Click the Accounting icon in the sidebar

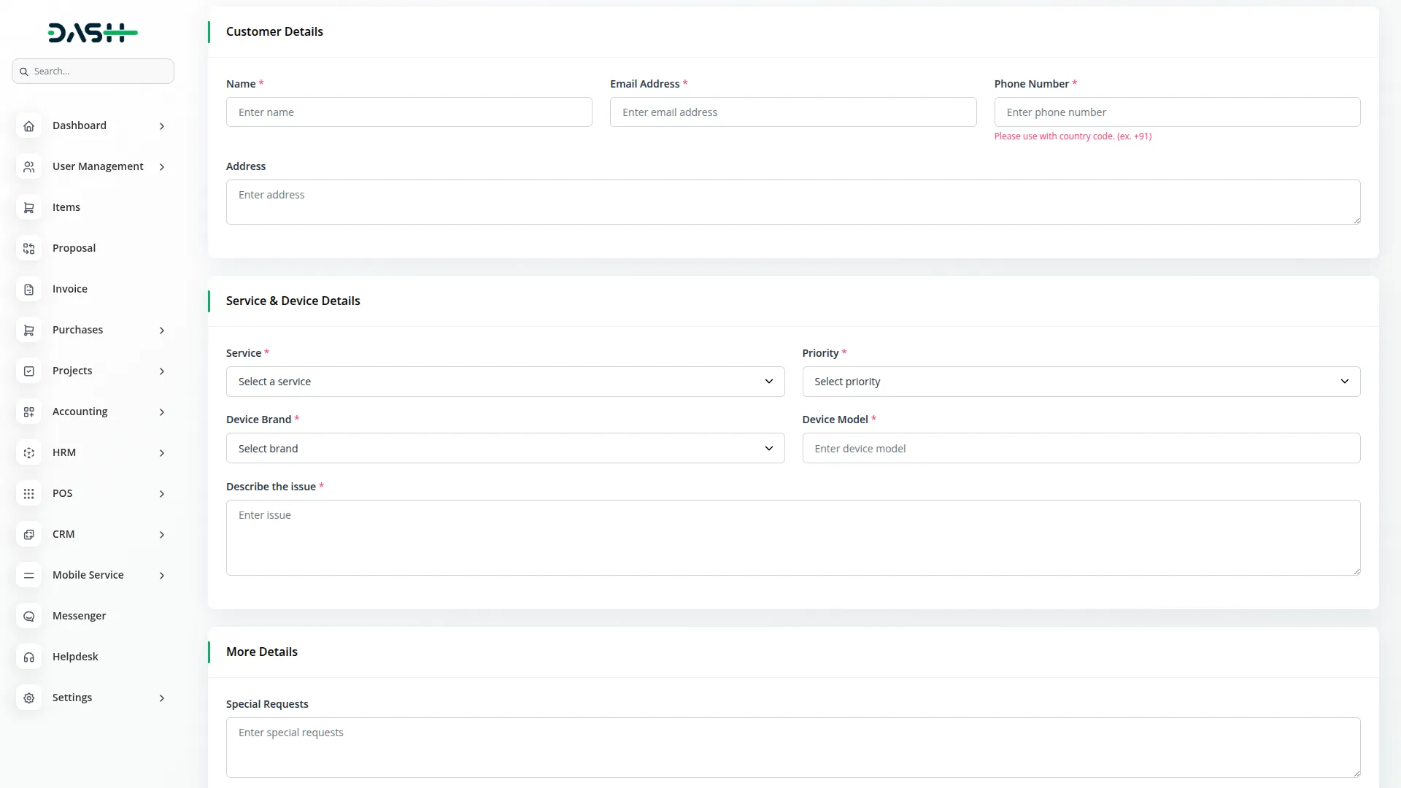pyautogui.click(x=28, y=412)
